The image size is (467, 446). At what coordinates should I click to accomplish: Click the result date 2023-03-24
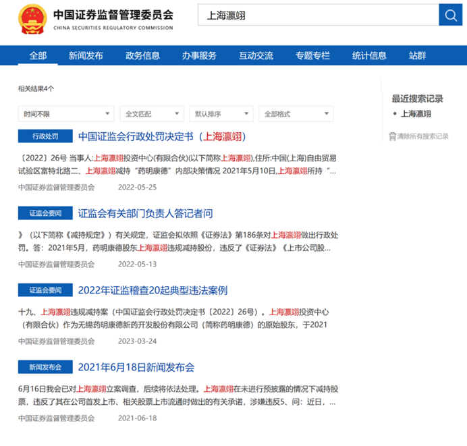pyautogui.click(x=137, y=341)
